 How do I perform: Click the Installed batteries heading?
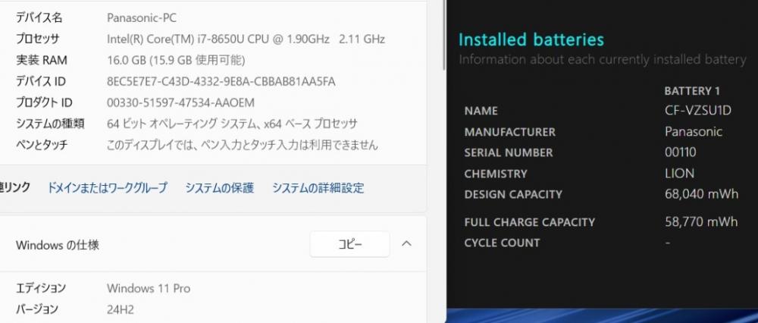coord(531,39)
